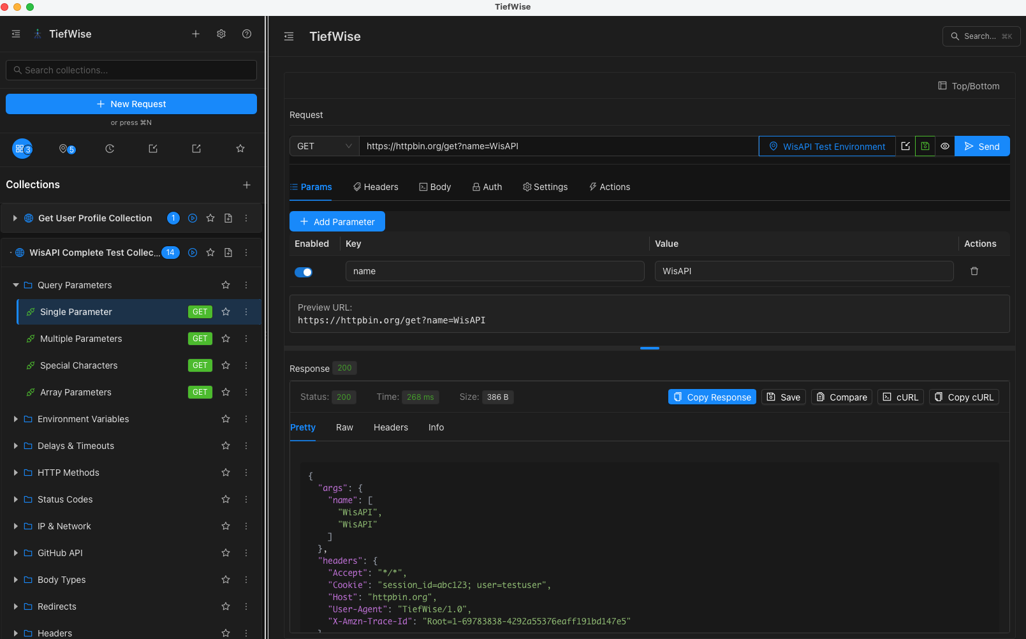1026x639 pixels.
Task: Click the settings gear icon in sidebar header
Action: pos(221,34)
